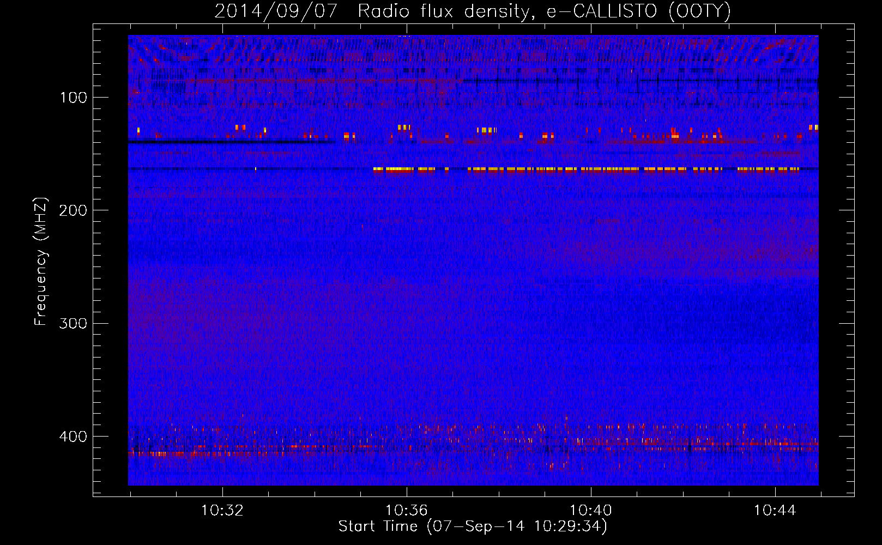882x545 pixels.
Task: Click the Start Time x-axis label
Action: [472, 526]
